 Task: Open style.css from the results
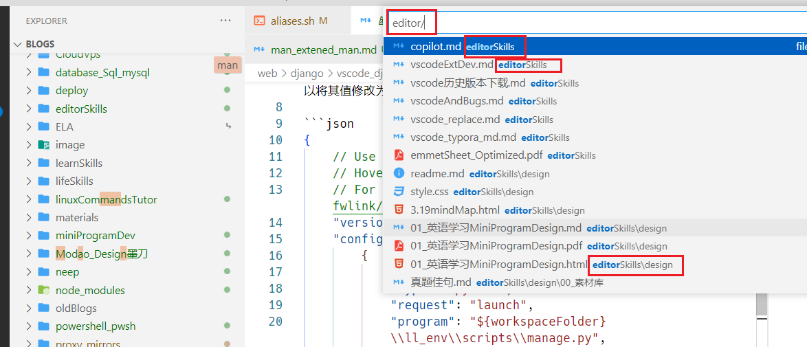click(595, 192)
